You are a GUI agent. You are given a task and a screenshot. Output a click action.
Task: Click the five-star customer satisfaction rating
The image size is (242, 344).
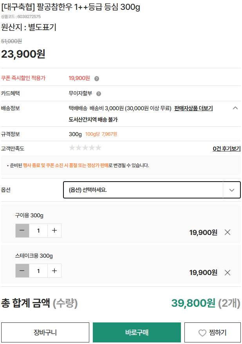click(85, 148)
